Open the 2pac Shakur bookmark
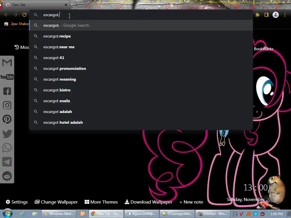The width and height of the screenshot is (291, 218). (x=17, y=24)
